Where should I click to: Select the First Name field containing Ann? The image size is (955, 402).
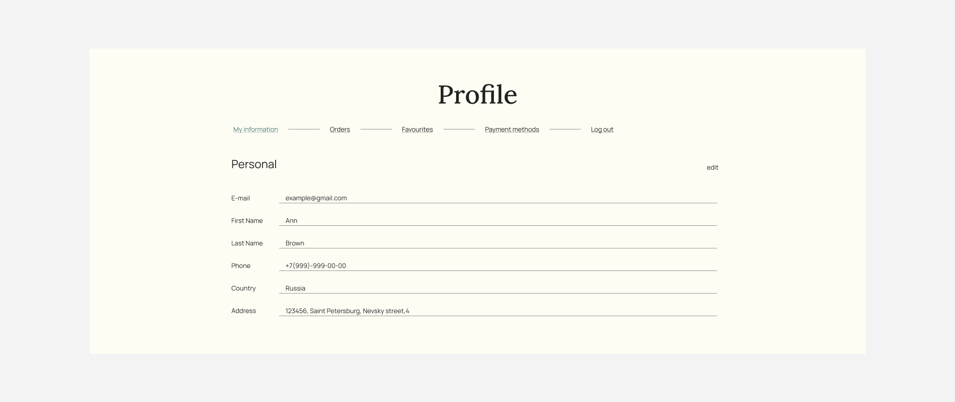(x=497, y=221)
